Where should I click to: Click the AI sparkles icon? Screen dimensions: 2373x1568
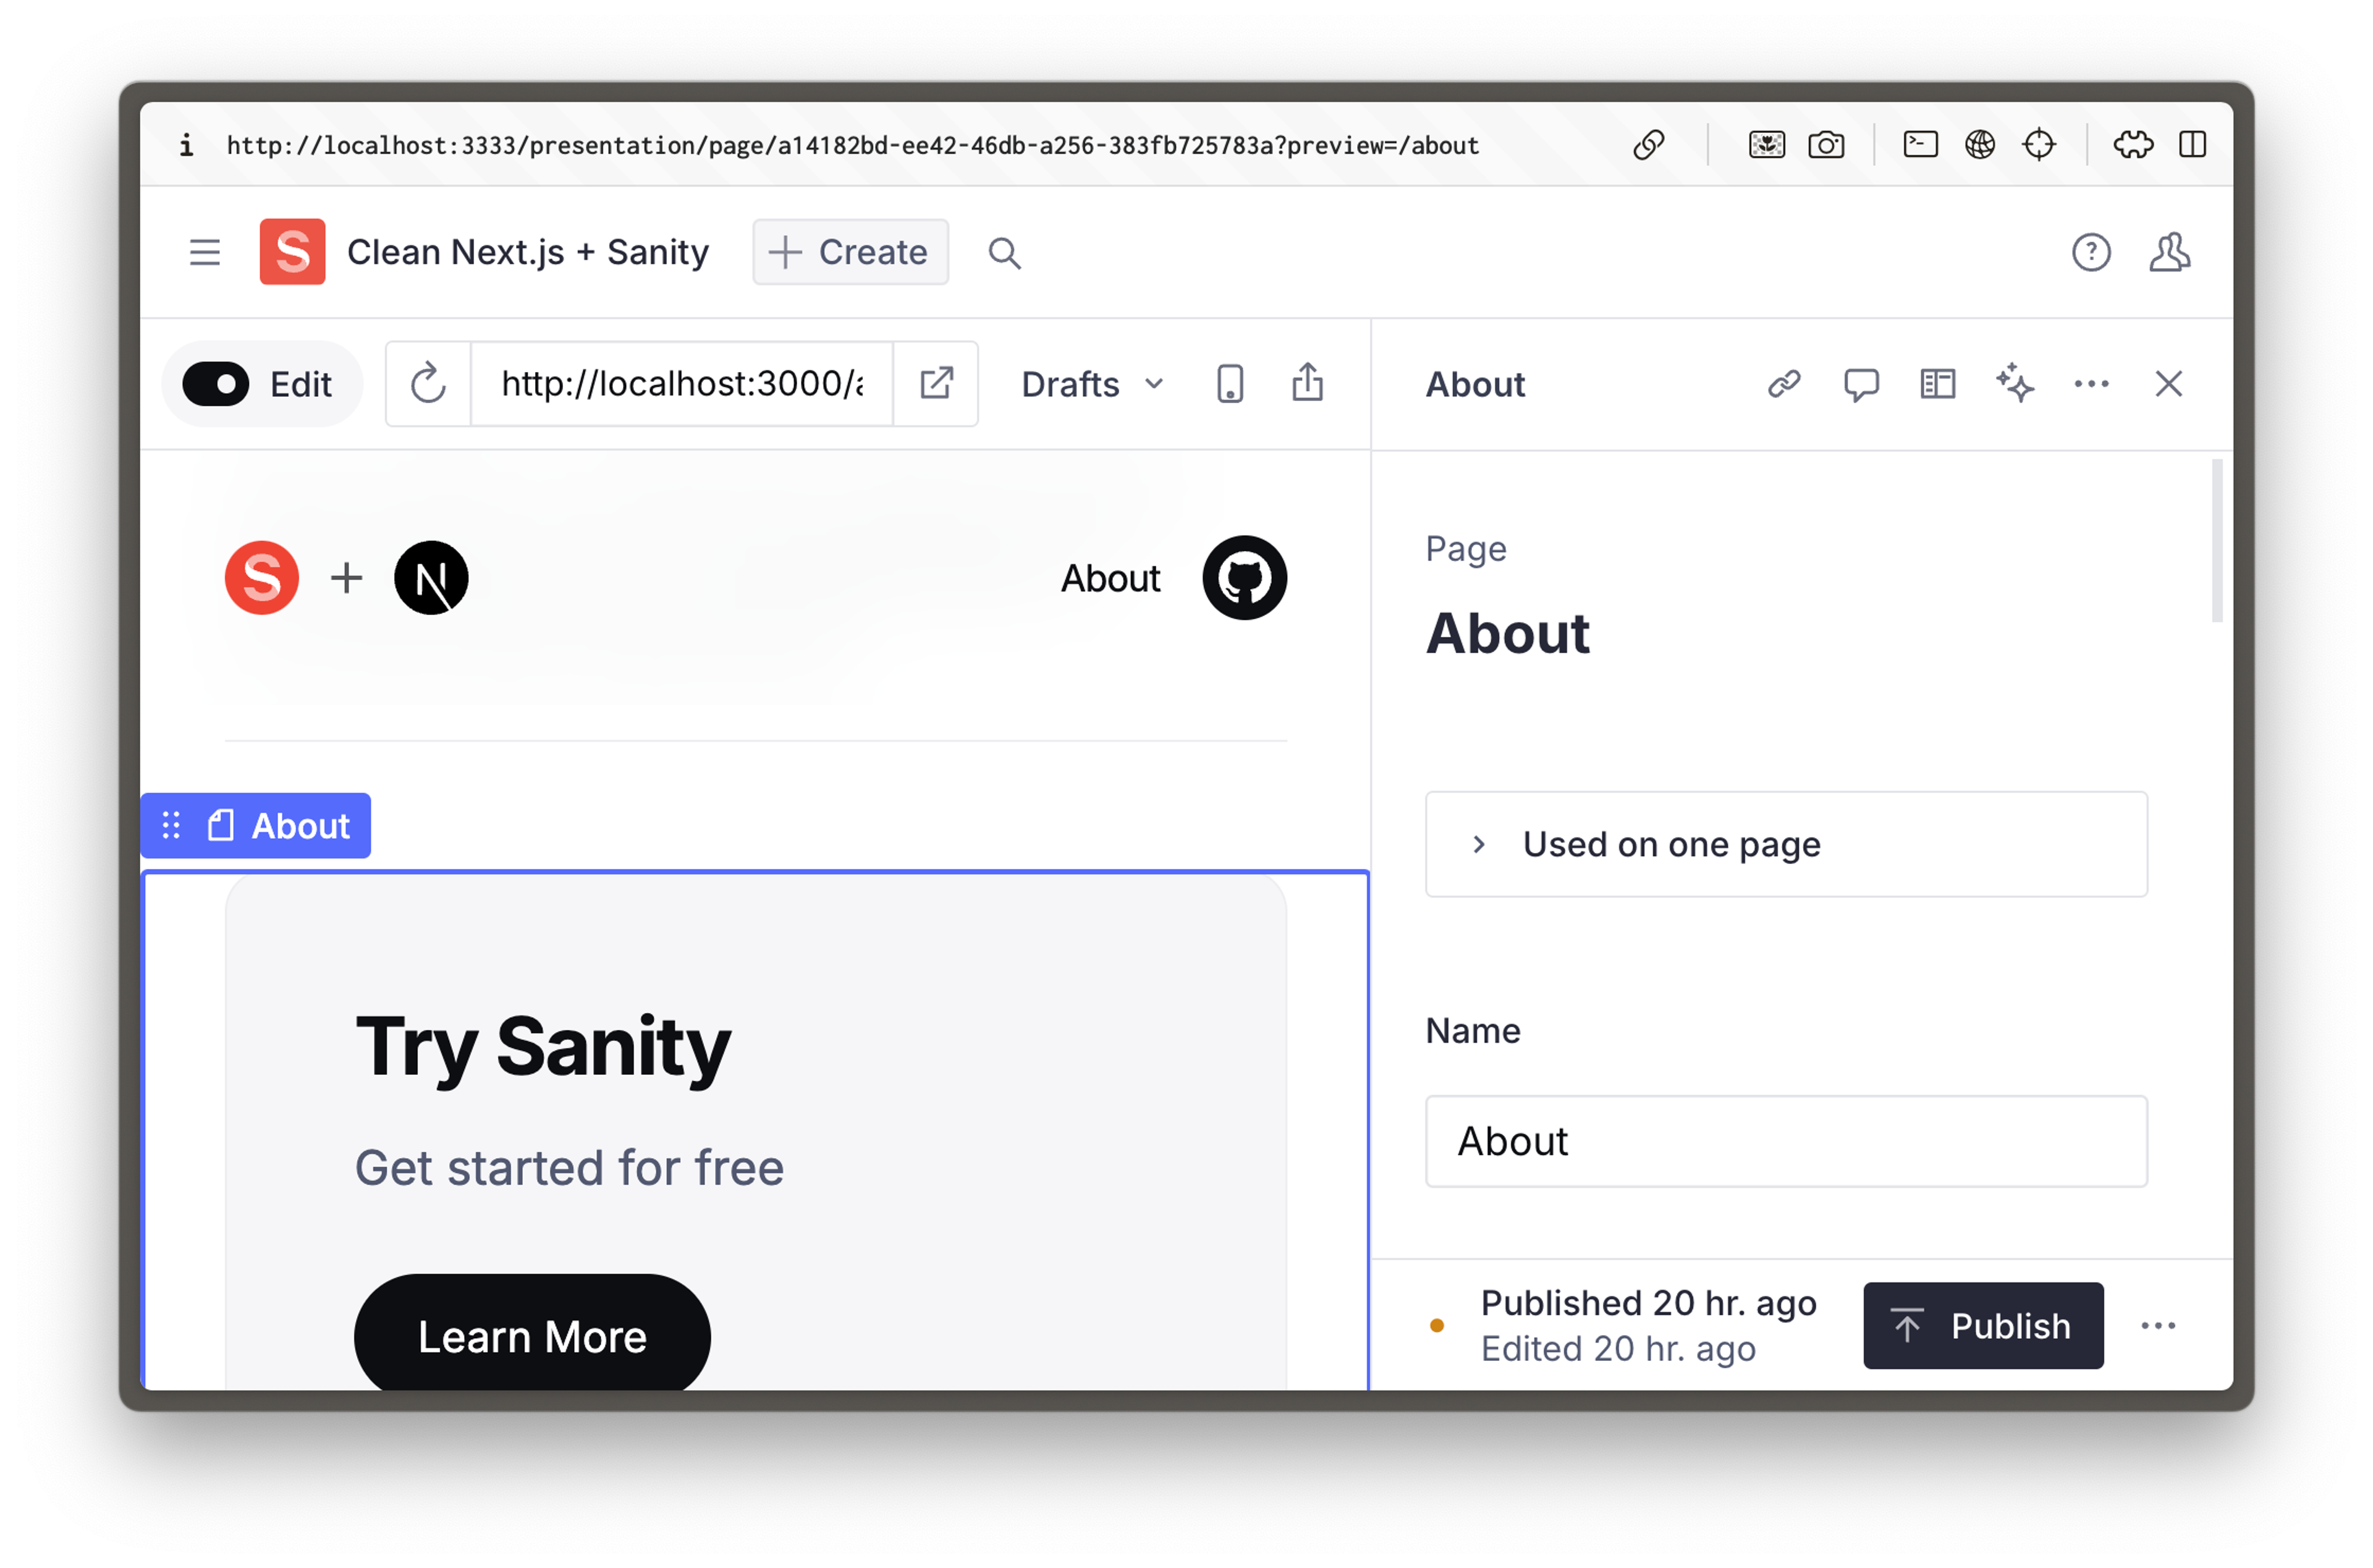tap(2014, 384)
